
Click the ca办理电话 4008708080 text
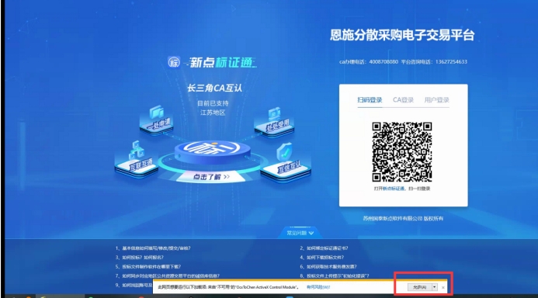369,62
